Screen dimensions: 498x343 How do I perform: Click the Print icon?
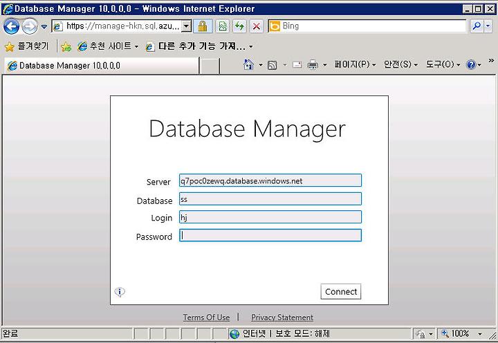[313, 65]
